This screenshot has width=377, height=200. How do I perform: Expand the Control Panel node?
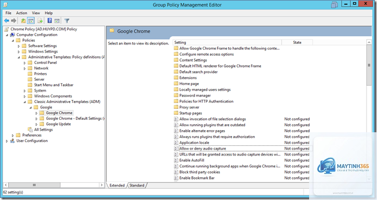coord(24,63)
